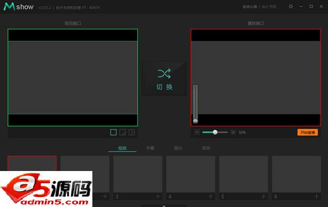Minimize the Mshow window

coord(301,7)
